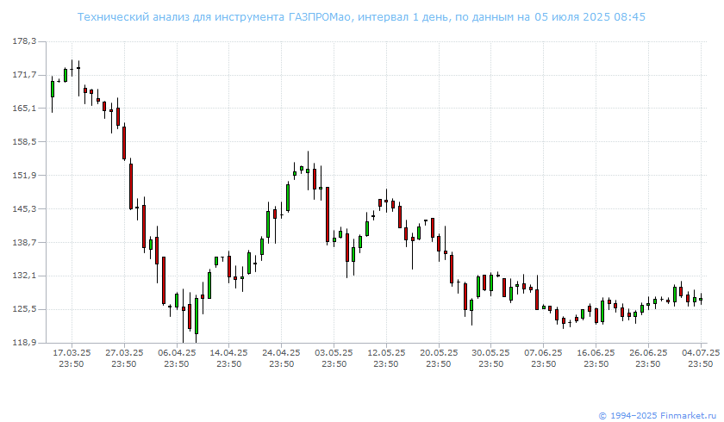The image size is (724, 422).
Task: Select the last candlestick at chart's right edge
Action: (x=701, y=299)
